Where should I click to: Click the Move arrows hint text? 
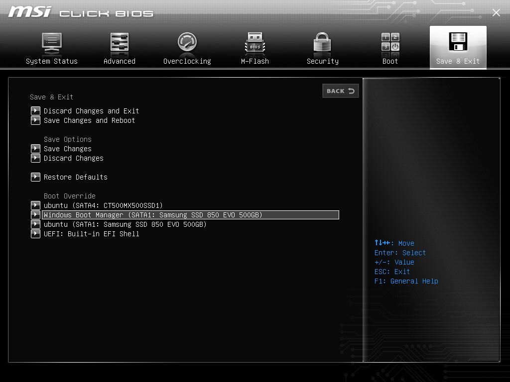tap(394, 243)
